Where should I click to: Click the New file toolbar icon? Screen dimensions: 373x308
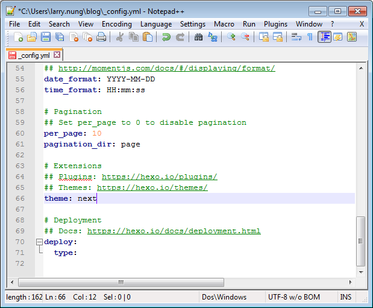(x=18, y=37)
